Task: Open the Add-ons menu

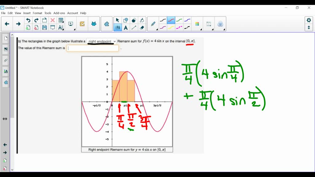Action: tap(59, 13)
